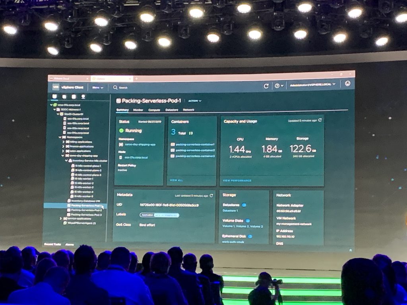The image size is (407, 305).
Task: Select host esx-01a.corp.local in the tree
Action: (x=76, y=119)
